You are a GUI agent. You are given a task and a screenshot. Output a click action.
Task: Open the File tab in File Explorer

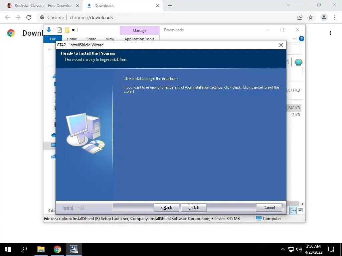click(x=53, y=39)
